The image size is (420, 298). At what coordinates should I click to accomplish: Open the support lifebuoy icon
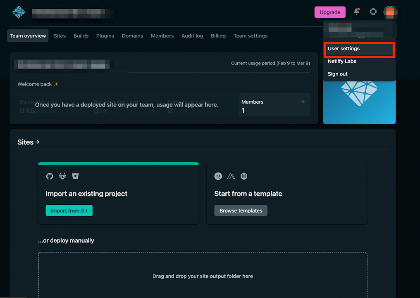coord(373,12)
